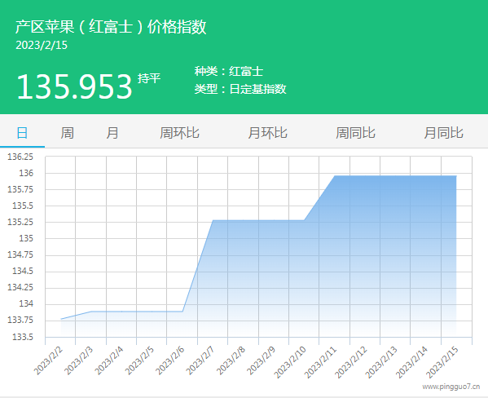Click the chart data point at 2023/2/7
This screenshot has width=488, height=398.
click(x=213, y=220)
